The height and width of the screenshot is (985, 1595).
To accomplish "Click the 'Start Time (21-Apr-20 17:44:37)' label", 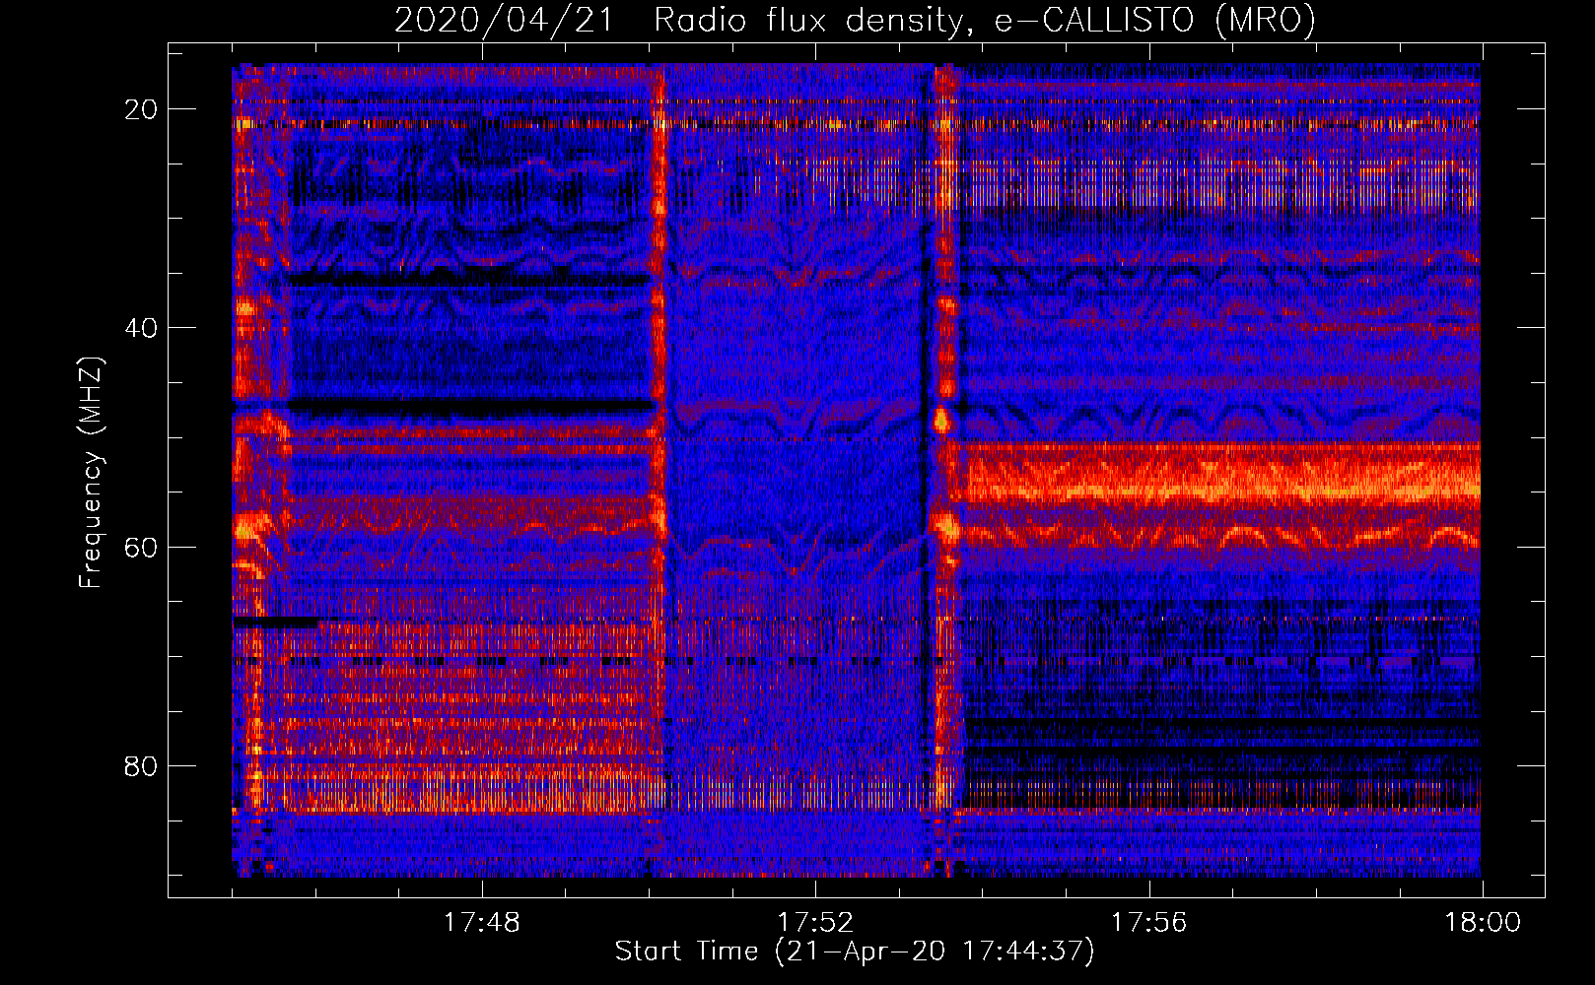I will (855, 952).
